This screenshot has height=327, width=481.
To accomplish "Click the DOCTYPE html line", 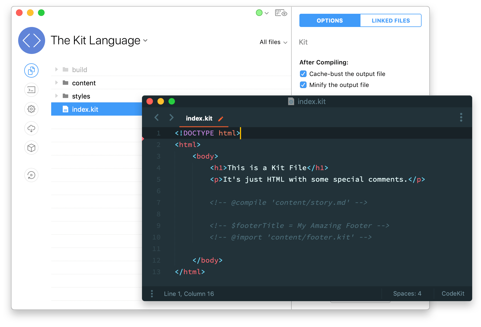I will tap(207, 133).
